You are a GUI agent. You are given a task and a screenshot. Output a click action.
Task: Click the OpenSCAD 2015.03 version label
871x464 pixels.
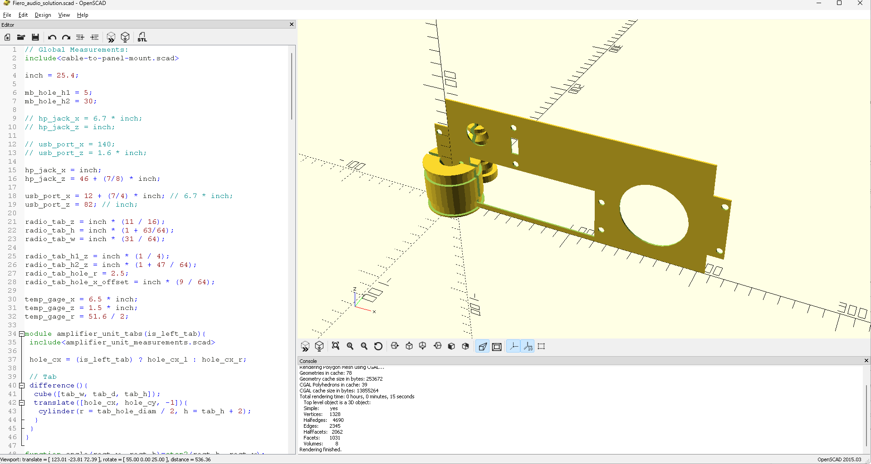pyautogui.click(x=839, y=459)
